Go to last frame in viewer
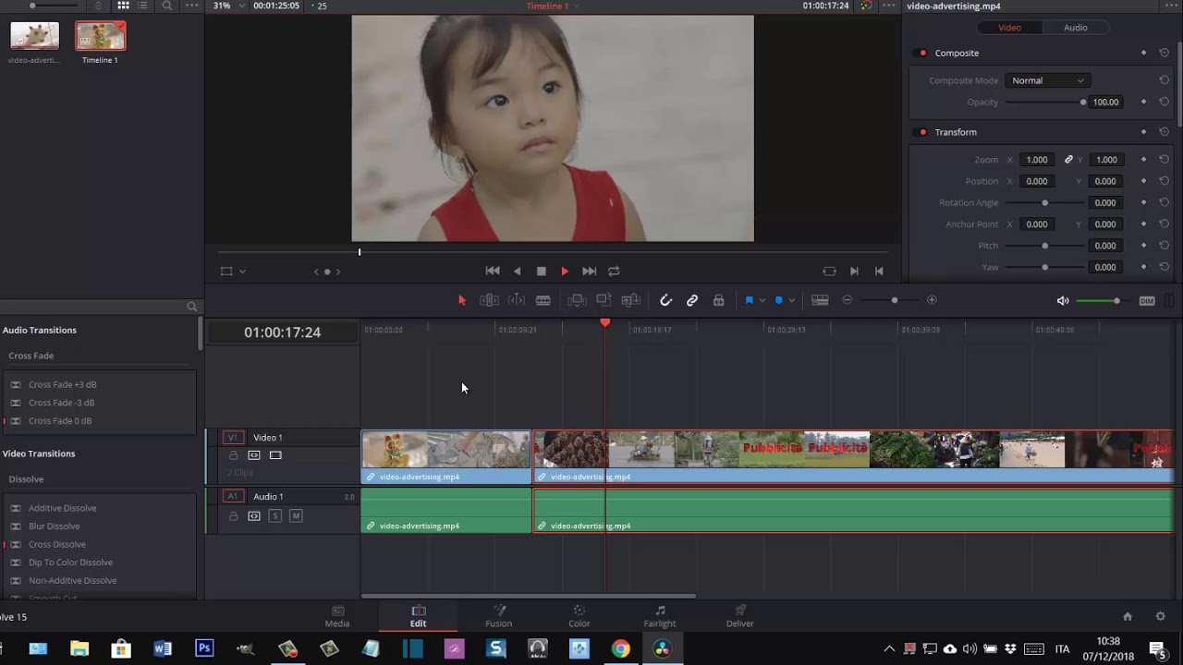The image size is (1183, 665). (589, 271)
